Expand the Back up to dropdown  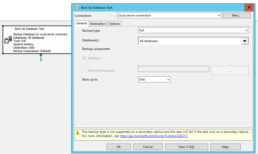click(168, 79)
